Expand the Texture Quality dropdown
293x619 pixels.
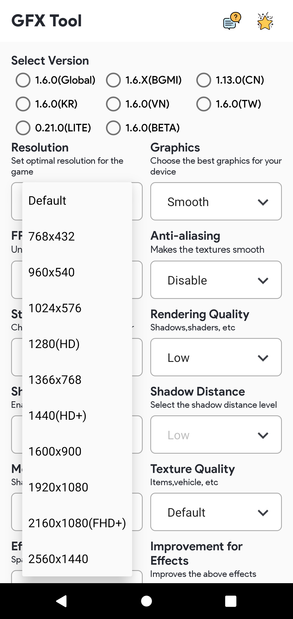216,512
